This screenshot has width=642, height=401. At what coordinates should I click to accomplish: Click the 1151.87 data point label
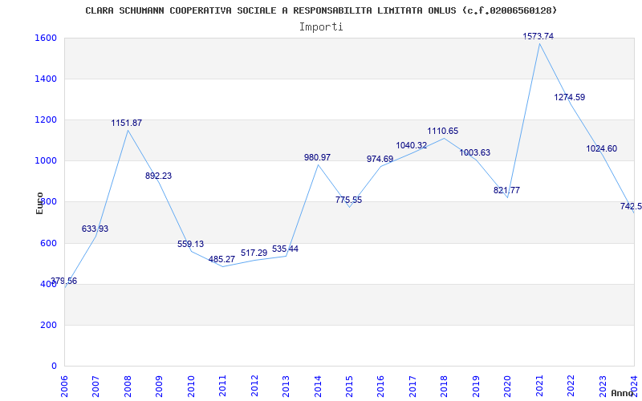pos(126,123)
